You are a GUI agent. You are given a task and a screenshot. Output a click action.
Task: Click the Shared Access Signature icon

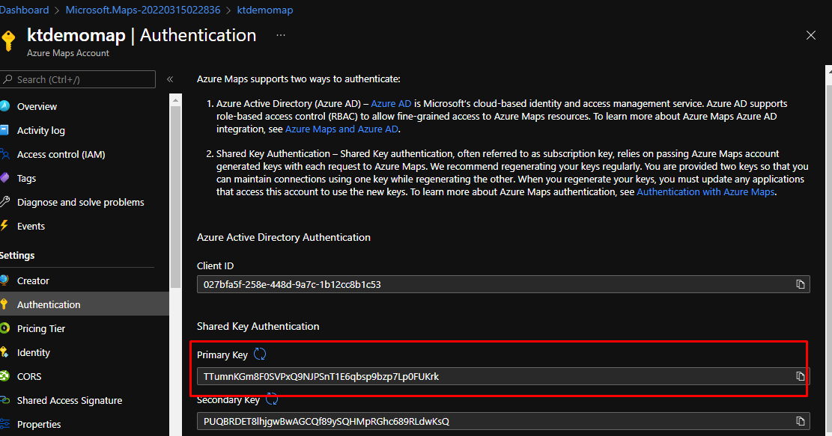click(x=4, y=400)
